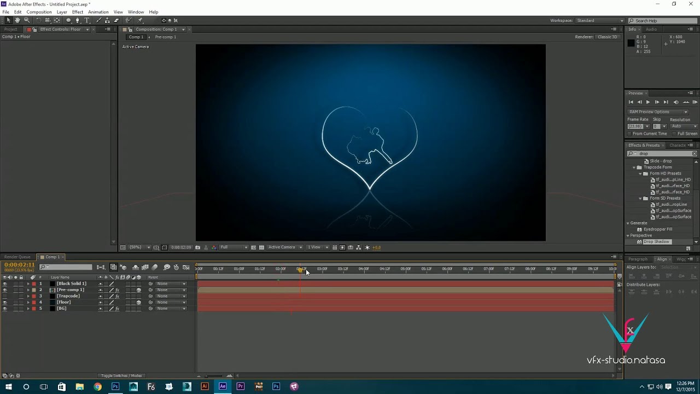Image resolution: width=700 pixels, height=394 pixels.
Task: Select the Clone Stamp tool
Action: (x=107, y=20)
